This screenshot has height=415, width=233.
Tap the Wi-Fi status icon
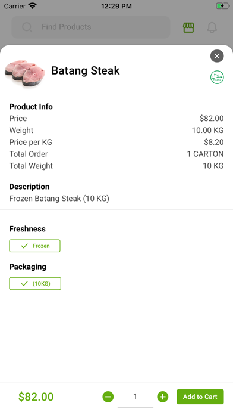[33, 6]
